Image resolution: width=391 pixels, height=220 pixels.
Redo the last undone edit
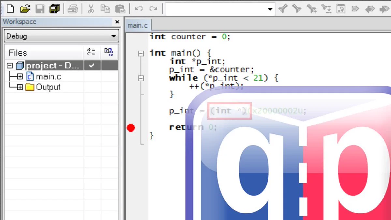pyautogui.click(x=153, y=9)
